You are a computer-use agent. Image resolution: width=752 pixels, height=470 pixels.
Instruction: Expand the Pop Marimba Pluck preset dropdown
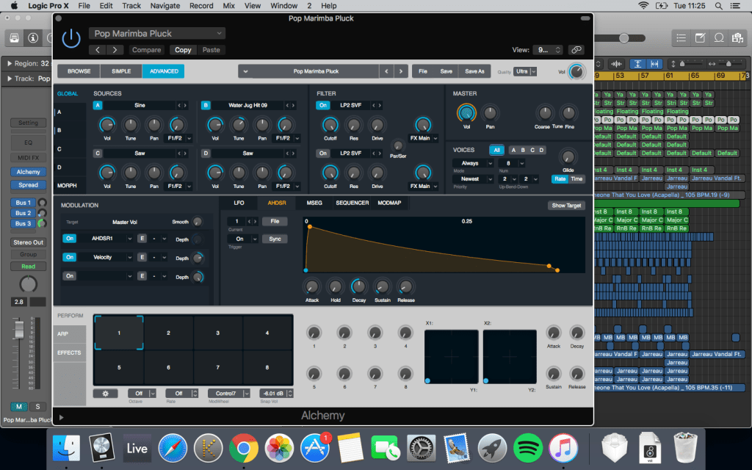(157, 33)
